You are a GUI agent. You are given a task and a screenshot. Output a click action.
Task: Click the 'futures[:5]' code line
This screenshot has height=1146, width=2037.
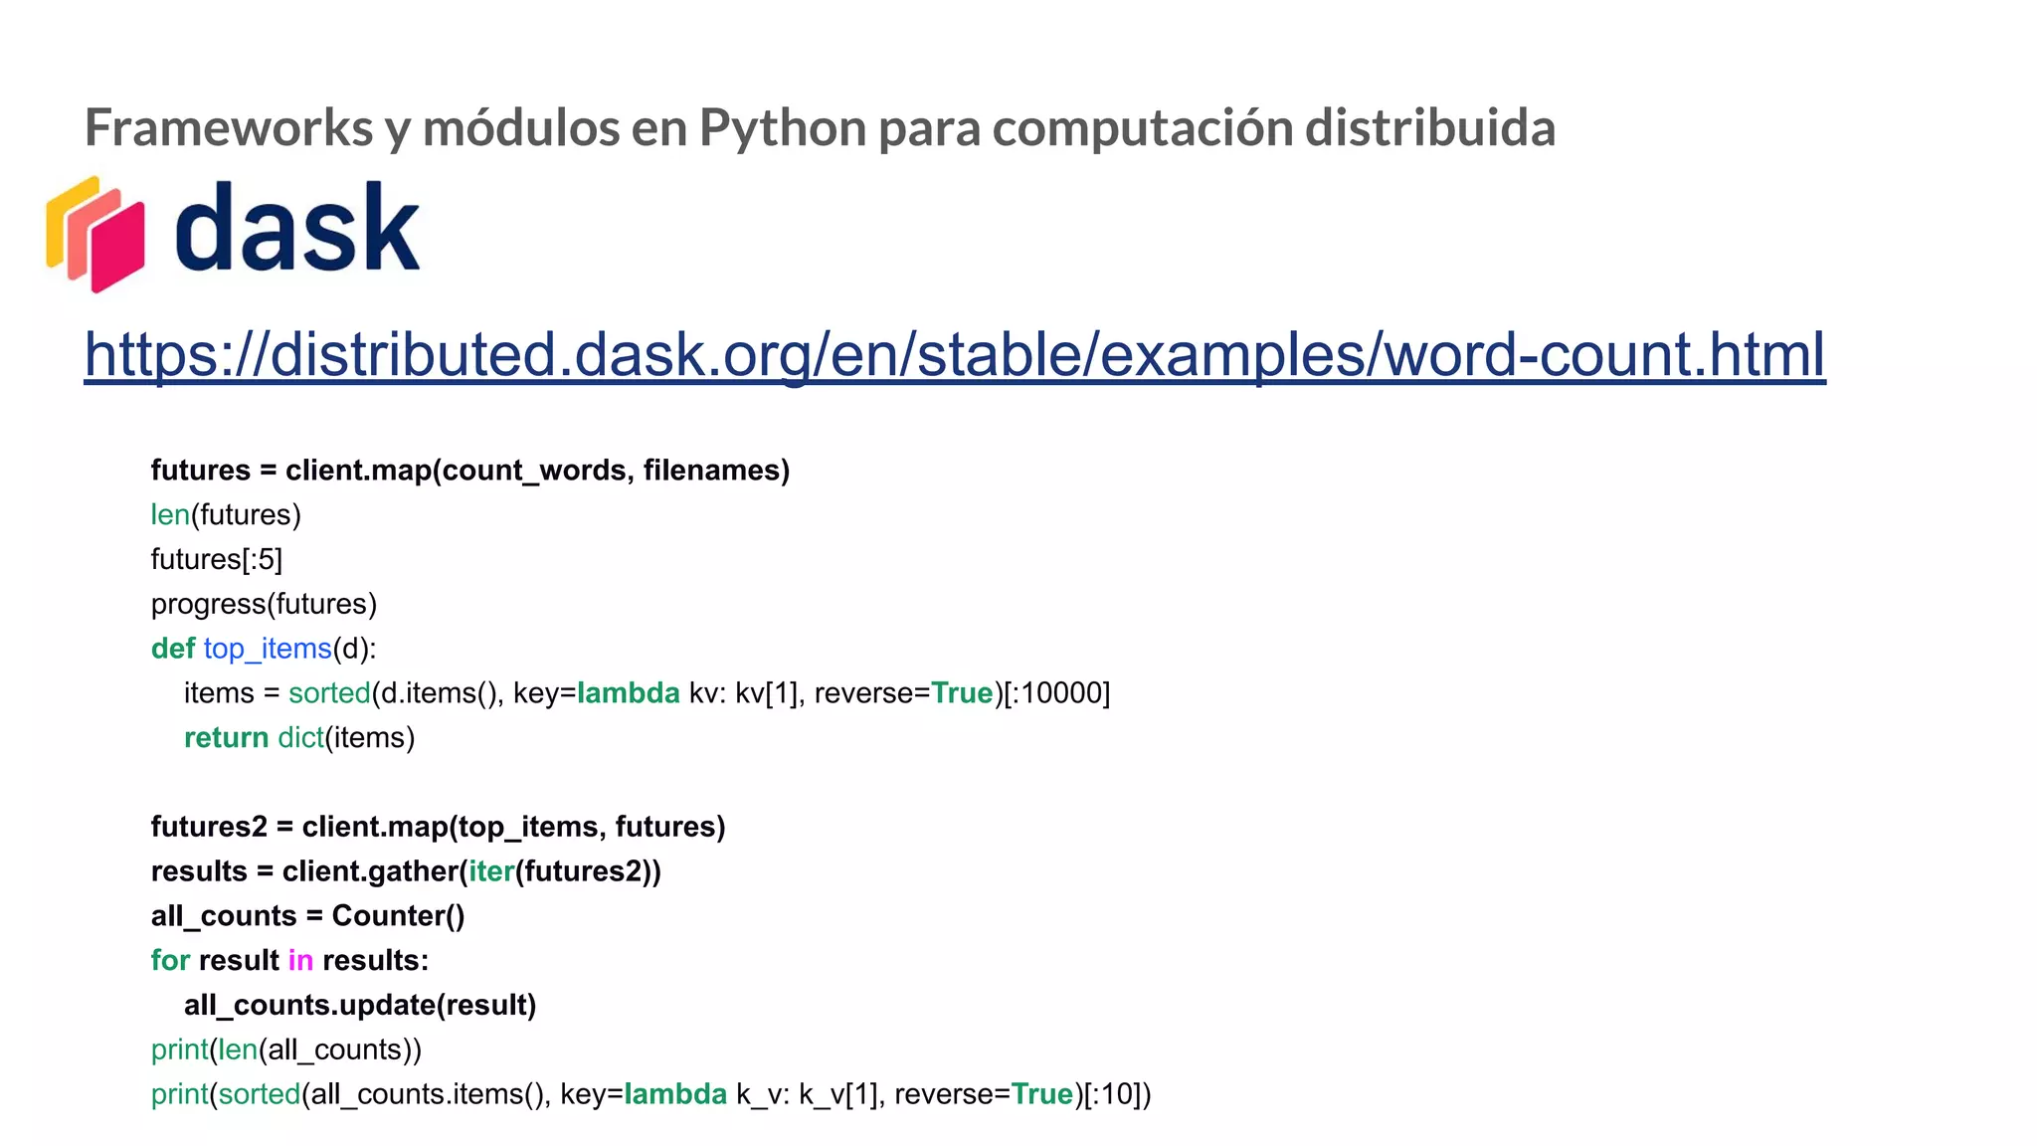pos(217,559)
